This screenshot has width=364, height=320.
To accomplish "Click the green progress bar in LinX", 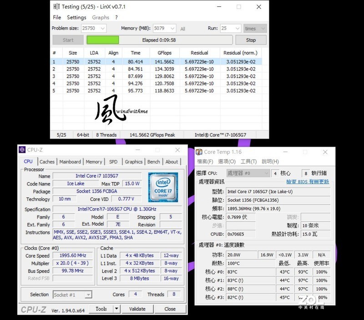I will pyautogui.click(x=103, y=40).
